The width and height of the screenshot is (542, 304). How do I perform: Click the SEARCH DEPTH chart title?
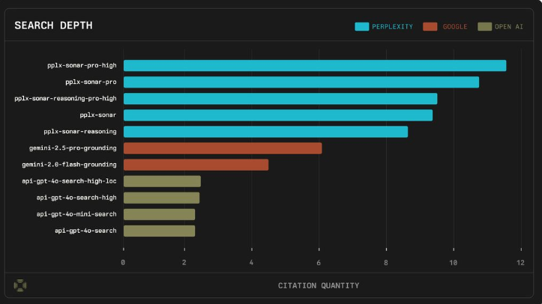point(53,26)
